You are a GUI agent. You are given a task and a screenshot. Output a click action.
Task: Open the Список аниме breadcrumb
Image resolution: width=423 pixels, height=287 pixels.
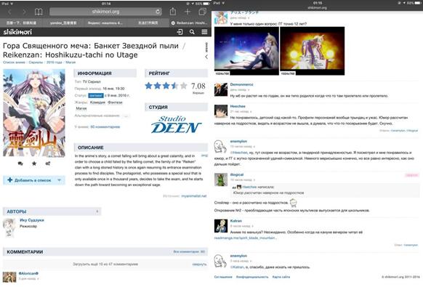coord(14,62)
